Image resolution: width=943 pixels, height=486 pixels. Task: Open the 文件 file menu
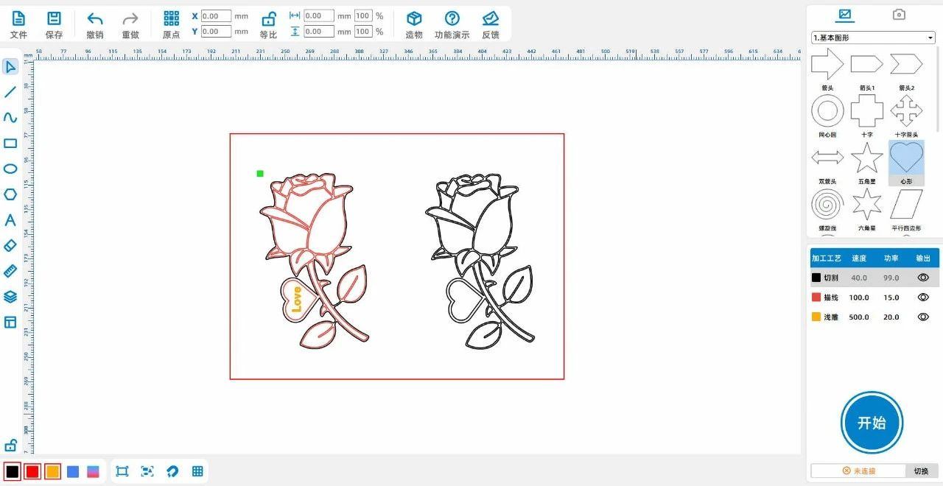click(18, 19)
